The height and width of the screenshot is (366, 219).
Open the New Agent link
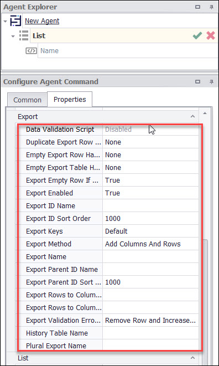click(x=42, y=21)
